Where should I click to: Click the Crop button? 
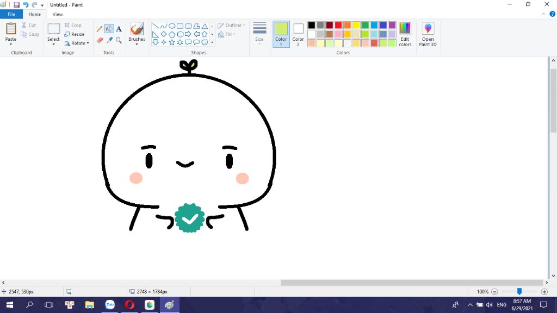click(x=73, y=25)
